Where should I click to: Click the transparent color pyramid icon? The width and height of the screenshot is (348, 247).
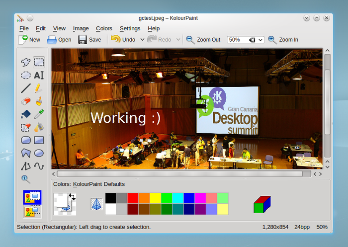[x=96, y=204]
